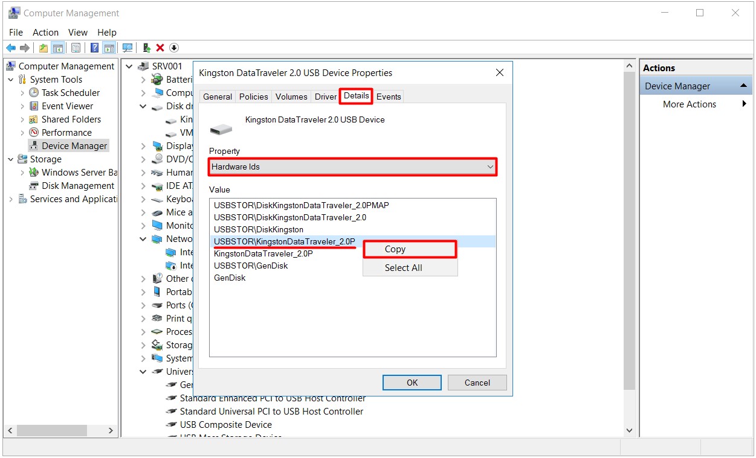Select the Disk Management icon in the tree
The height and width of the screenshot is (458, 756).
pyautogui.click(x=34, y=186)
